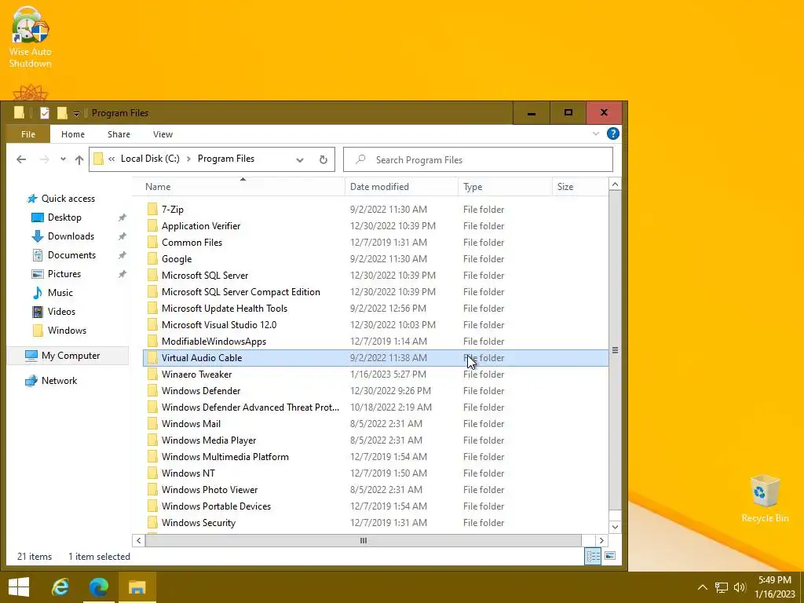Viewport: 804px width, 603px height.
Task: Select Quick access in navigation pane
Action: 68,199
